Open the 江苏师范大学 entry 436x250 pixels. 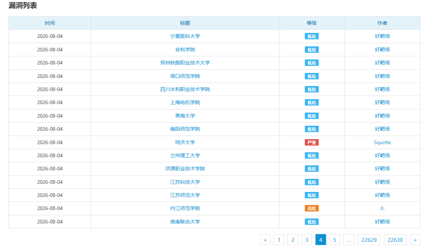[x=185, y=195]
